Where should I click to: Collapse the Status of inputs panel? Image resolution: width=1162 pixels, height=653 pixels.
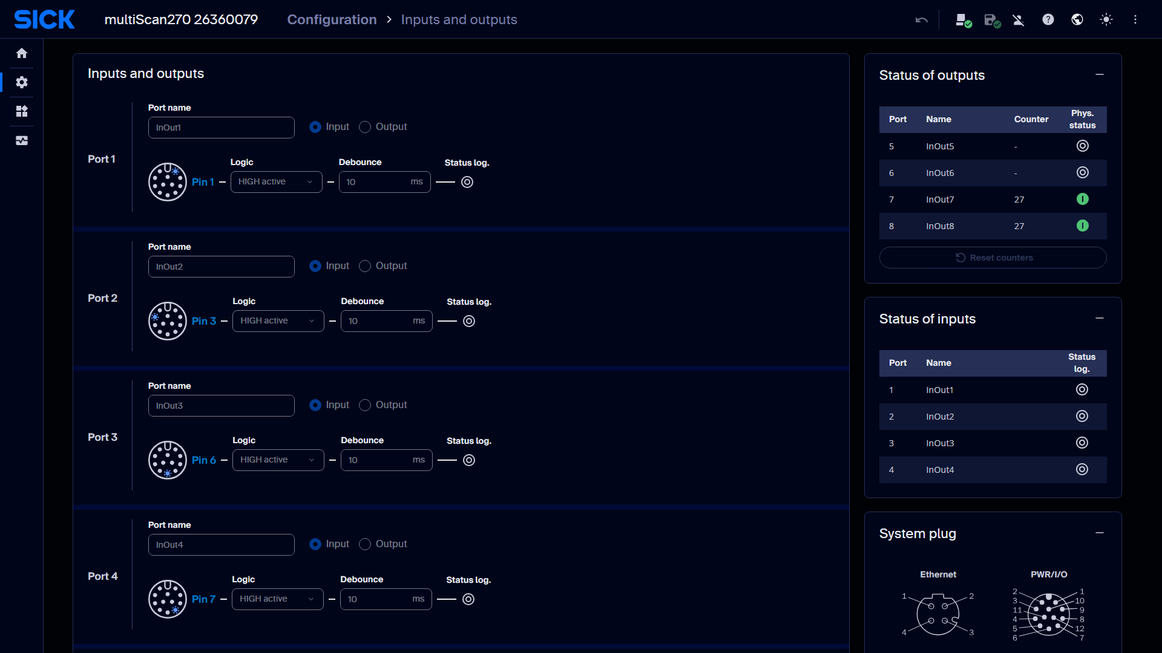tap(1100, 318)
